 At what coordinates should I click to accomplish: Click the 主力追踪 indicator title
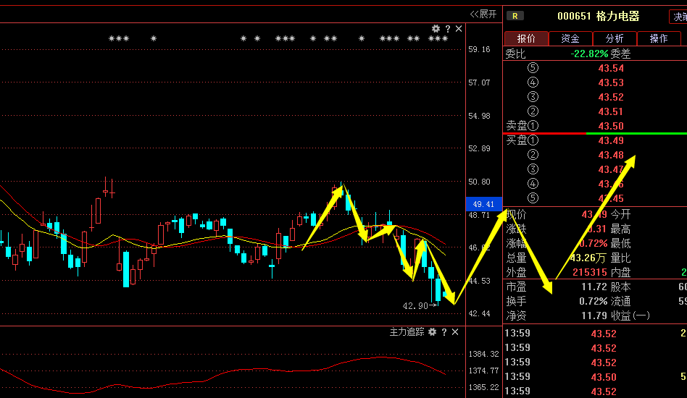coord(407,332)
